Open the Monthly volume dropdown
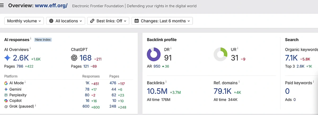318x115 pixels. point(24,21)
